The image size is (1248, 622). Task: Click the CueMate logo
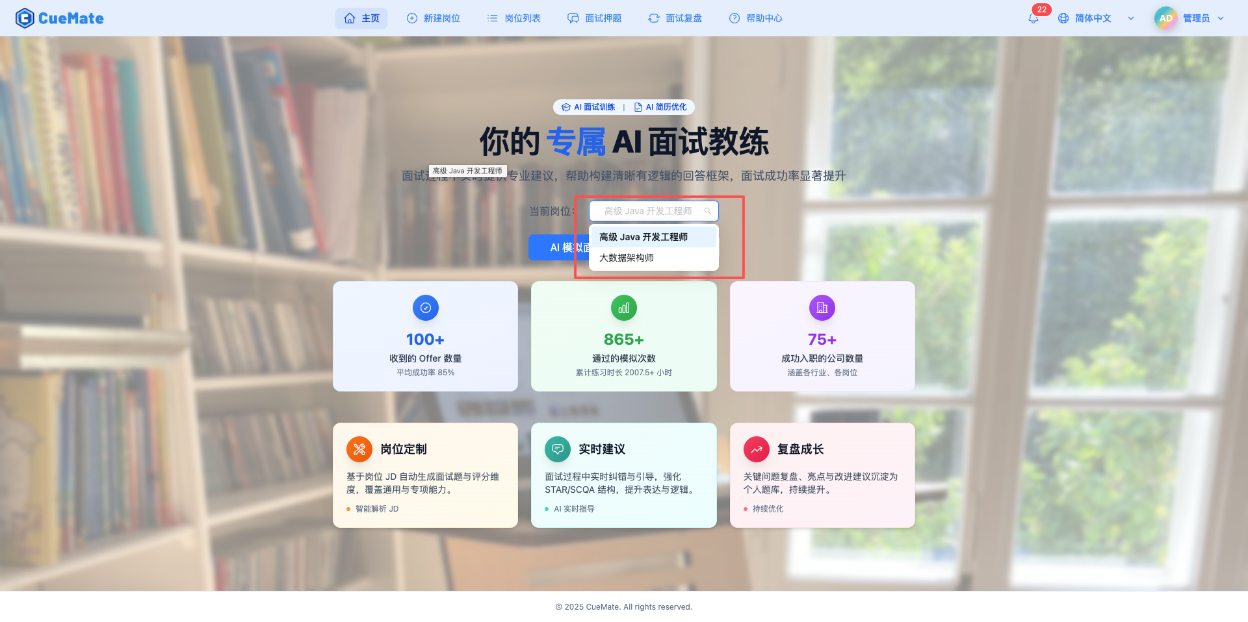[x=59, y=18]
